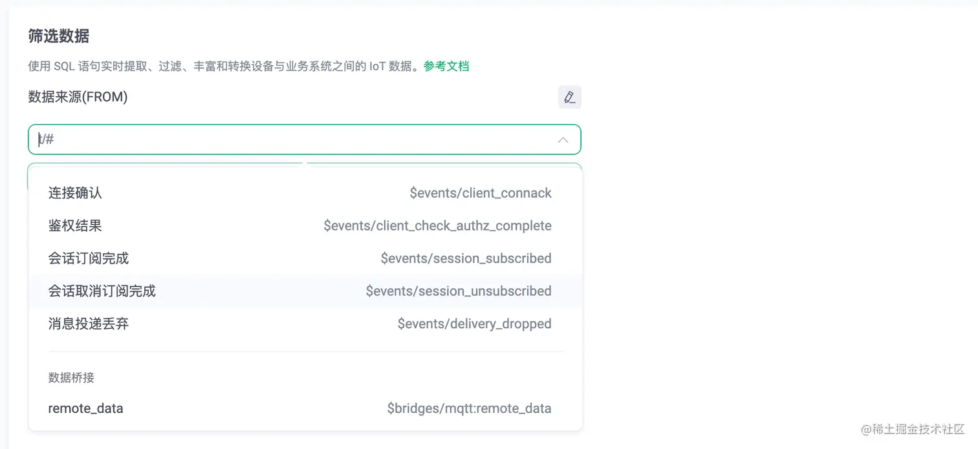This screenshot has height=449, width=978.
Task: Click the pencil edit icon to switch SQL editing mode
Action: 569,97
